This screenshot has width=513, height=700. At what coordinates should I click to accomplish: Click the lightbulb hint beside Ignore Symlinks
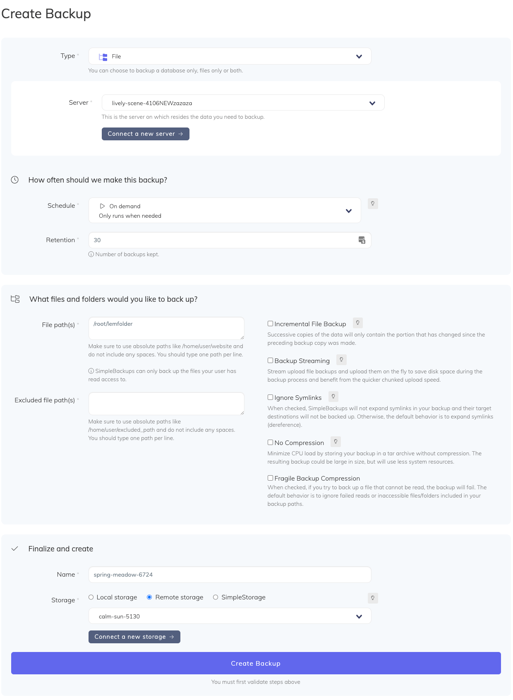pos(333,397)
